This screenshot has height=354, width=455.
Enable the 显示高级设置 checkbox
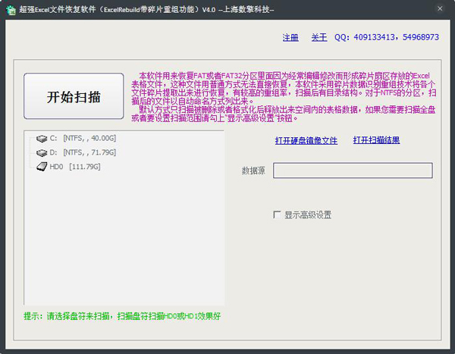pos(277,215)
